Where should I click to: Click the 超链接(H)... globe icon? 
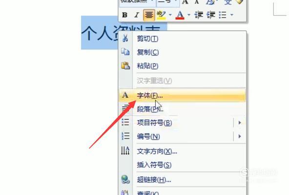click(x=125, y=179)
